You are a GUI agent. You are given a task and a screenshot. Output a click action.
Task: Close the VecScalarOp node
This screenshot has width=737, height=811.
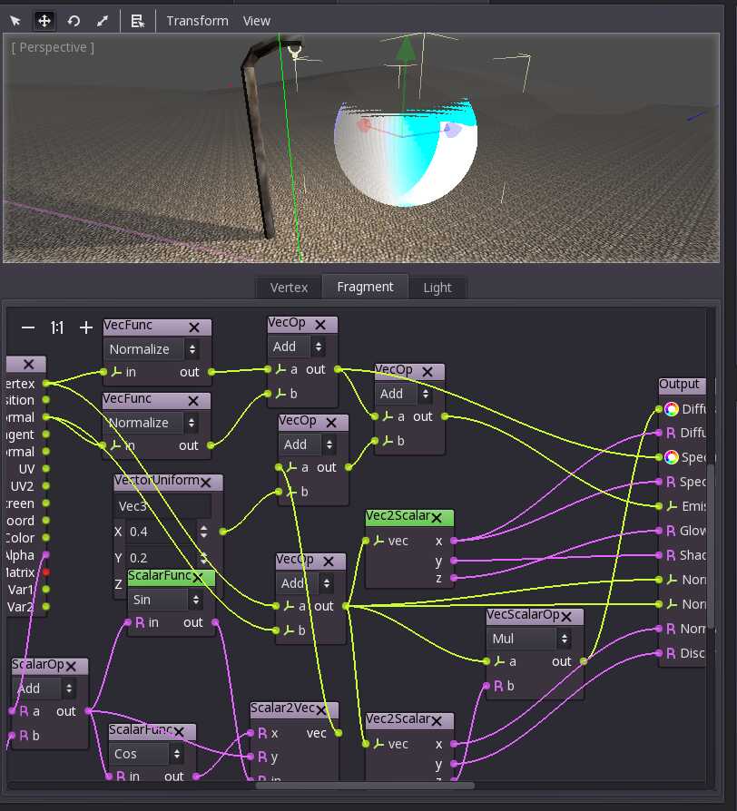(x=566, y=617)
